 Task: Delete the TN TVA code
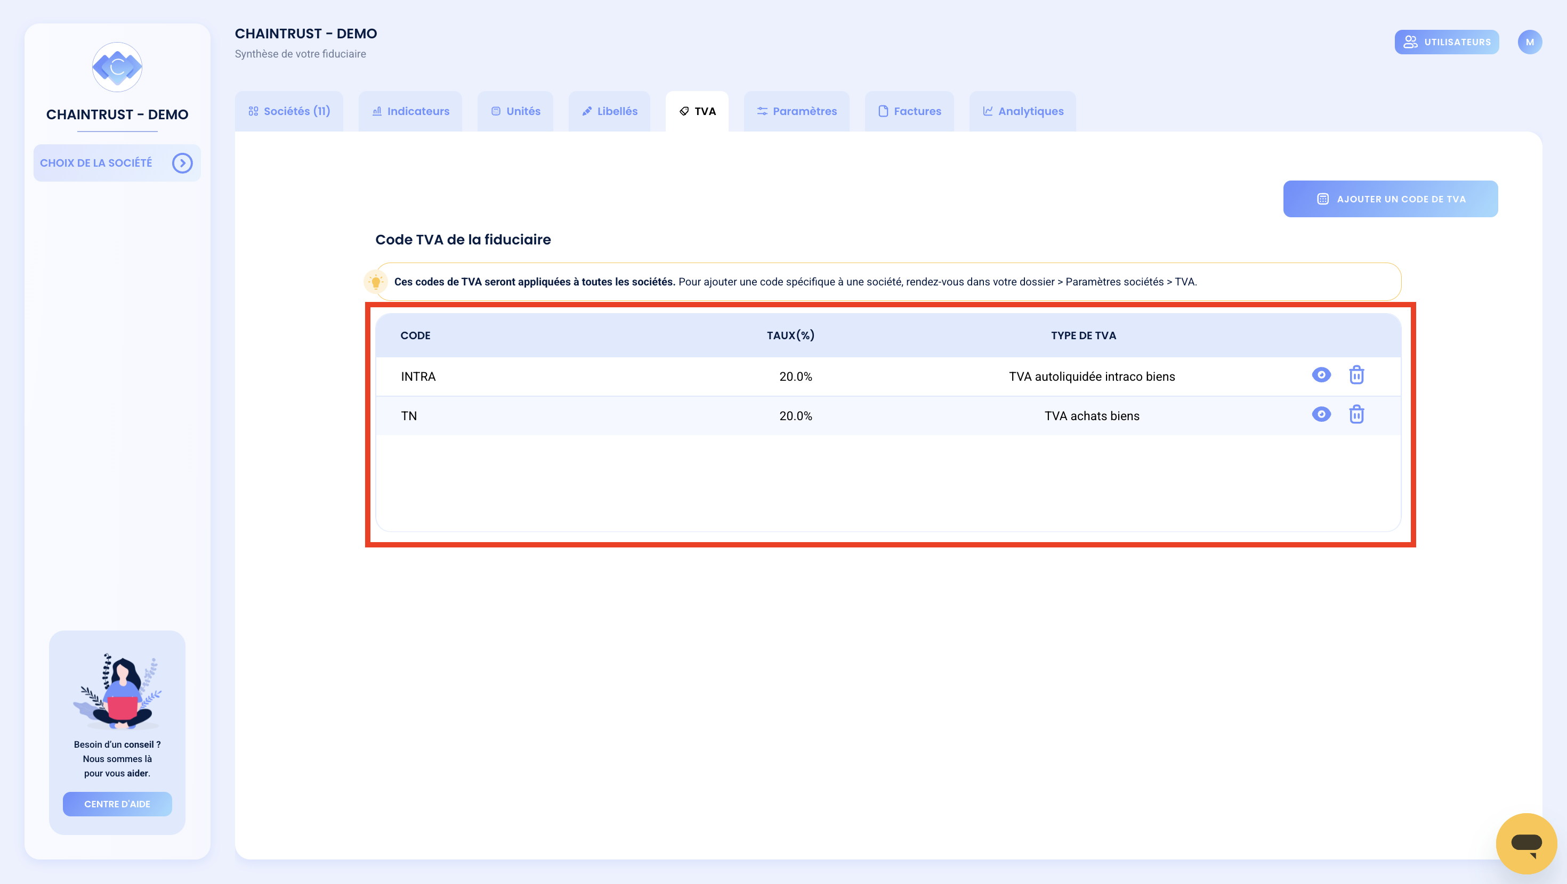point(1356,415)
